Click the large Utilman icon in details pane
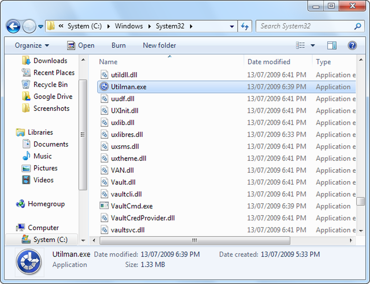This screenshot has width=370, height=284. [29, 262]
